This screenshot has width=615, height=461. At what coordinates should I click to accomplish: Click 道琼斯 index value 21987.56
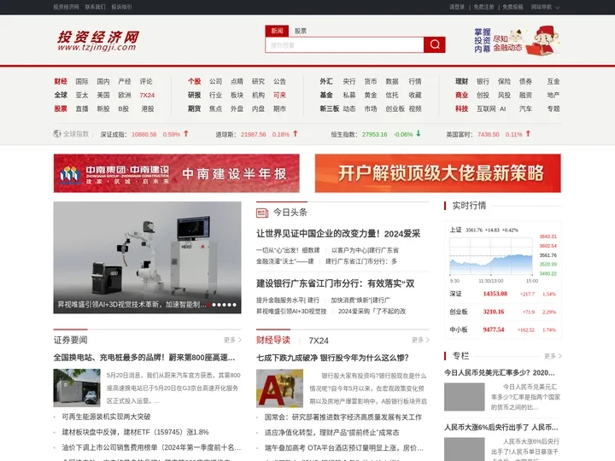254,135
